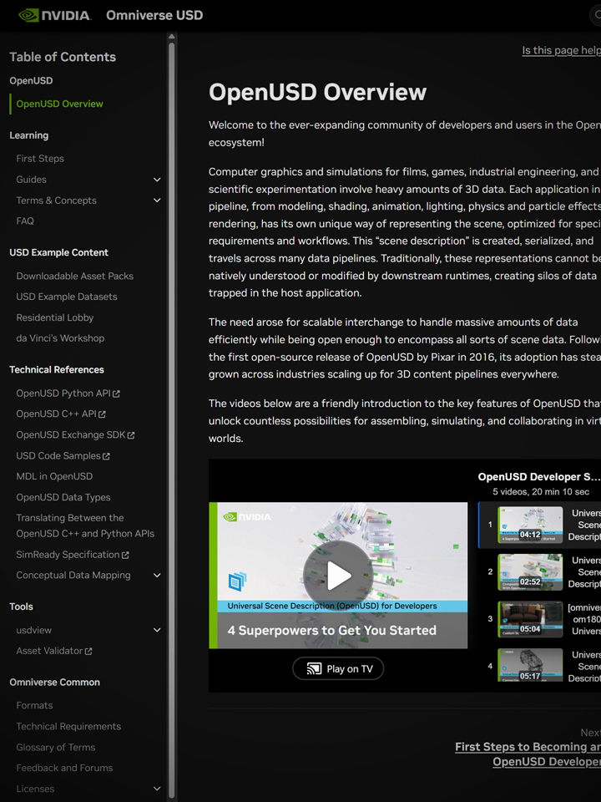Click external-link icon beside OpenUSD C++ API
The height and width of the screenshot is (802, 601).
102,414
